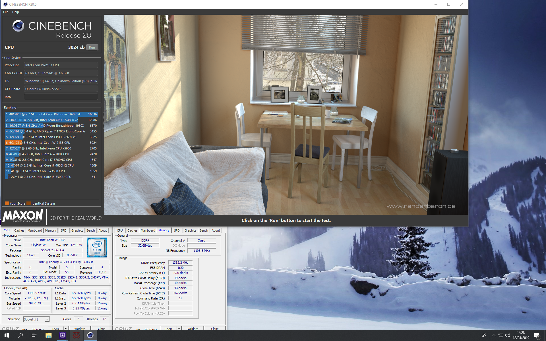546x341 pixels.
Task: Expand Tools dropdown arrow in right CPU-Z
Action: tap(179, 328)
